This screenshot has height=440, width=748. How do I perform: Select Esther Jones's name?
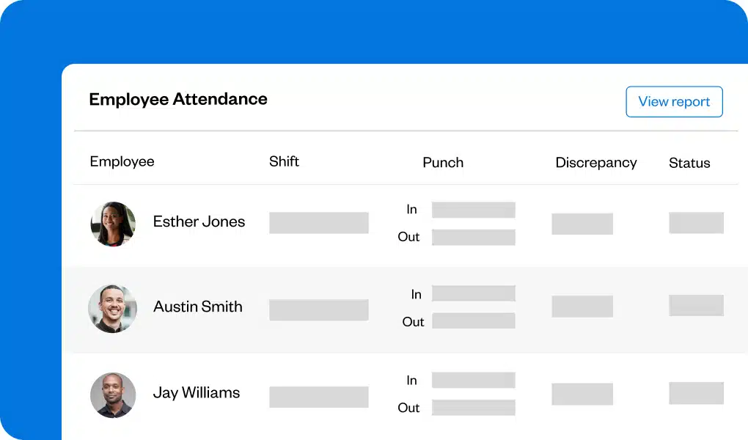[x=199, y=221]
